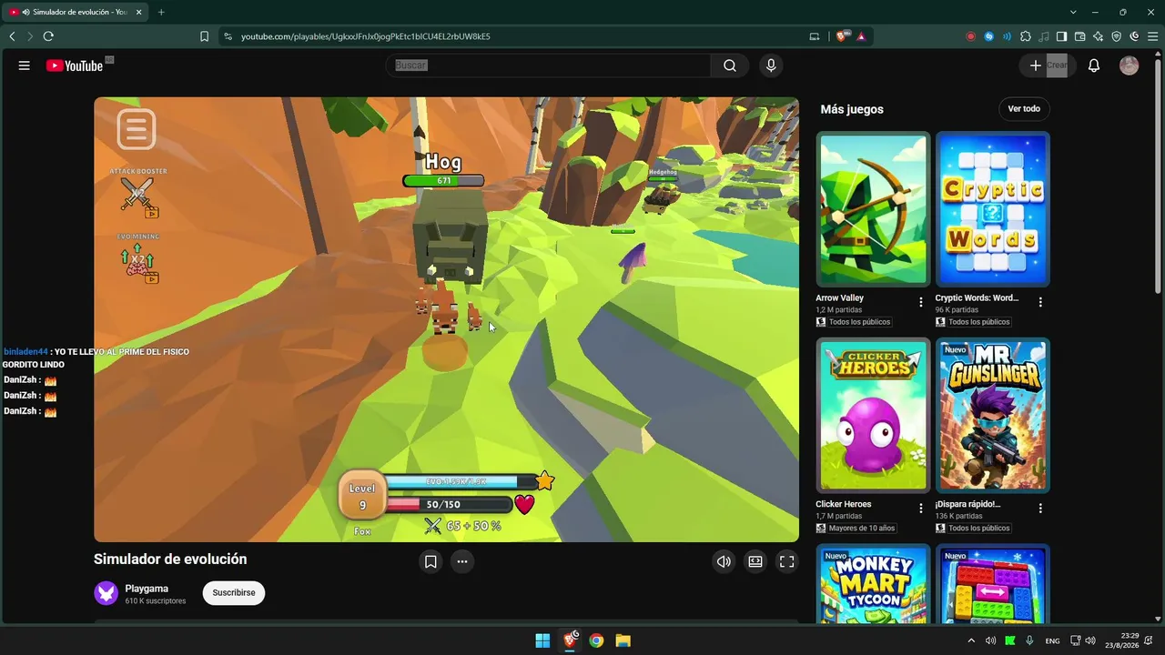Open the Cryptic Words game thumbnail
Viewport: 1165px width, 655px height.
click(x=992, y=209)
